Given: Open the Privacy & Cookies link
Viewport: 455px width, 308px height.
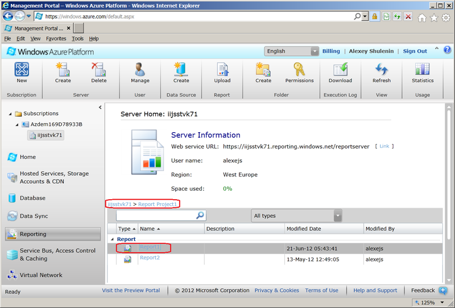Looking at the screenshot, I should (x=277, y=290).
